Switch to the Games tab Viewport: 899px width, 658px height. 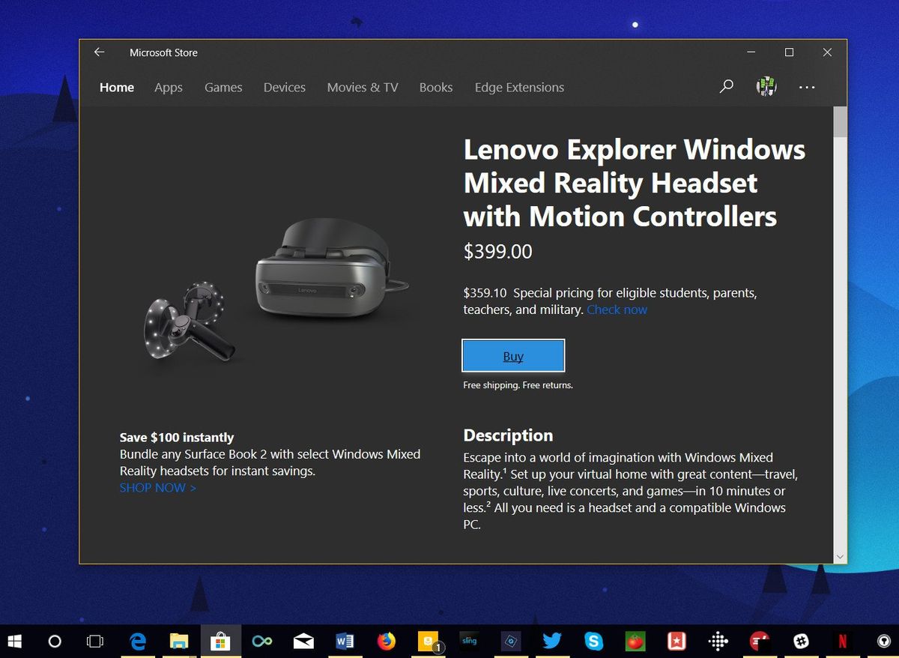(223, 88)
